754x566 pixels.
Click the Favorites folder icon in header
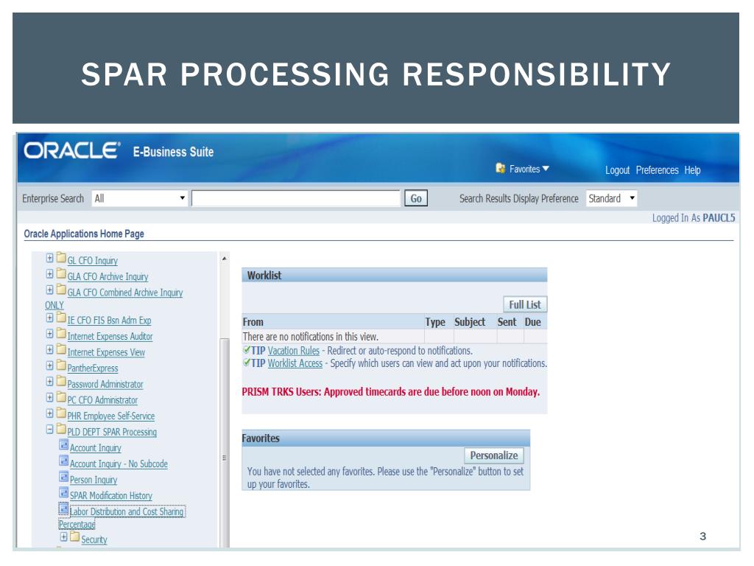tap(501, 168)
